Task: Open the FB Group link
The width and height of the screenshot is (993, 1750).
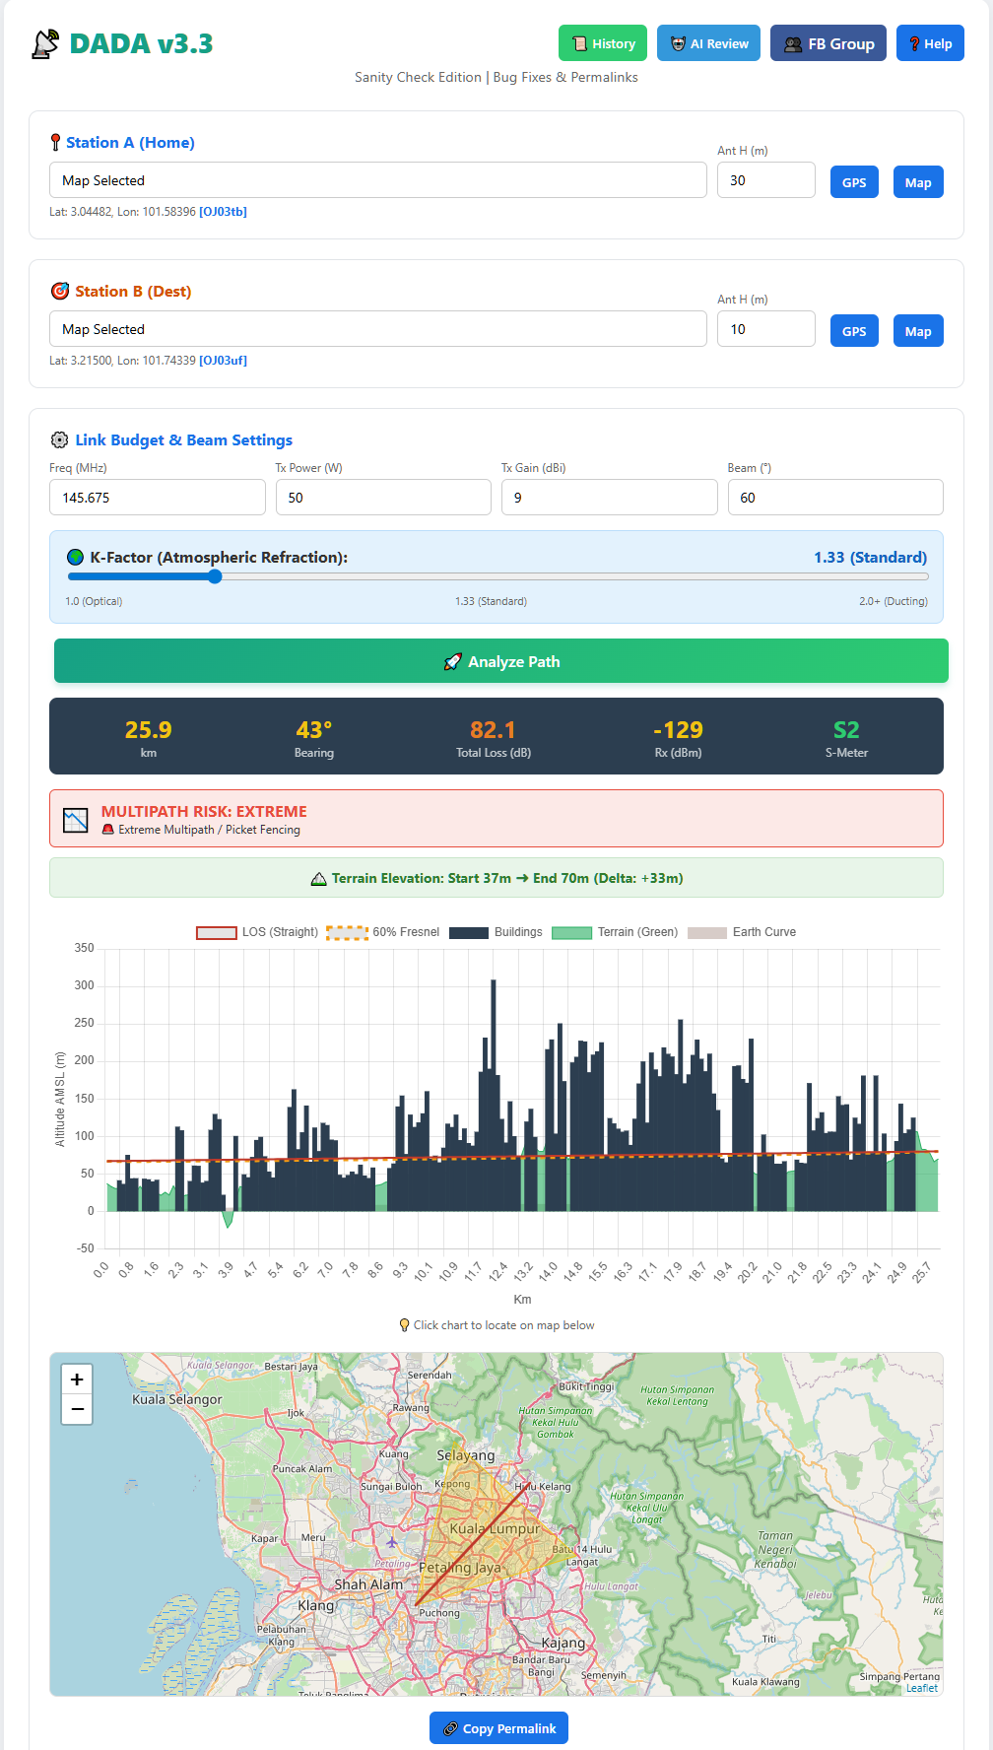Action: (x=828, y=43)
